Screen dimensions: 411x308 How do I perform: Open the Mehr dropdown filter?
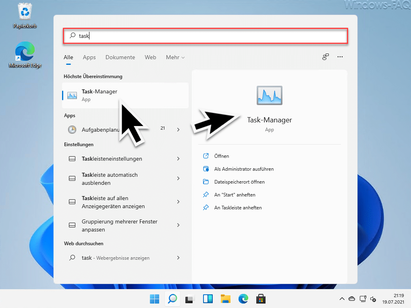click(x=175, y=57)
